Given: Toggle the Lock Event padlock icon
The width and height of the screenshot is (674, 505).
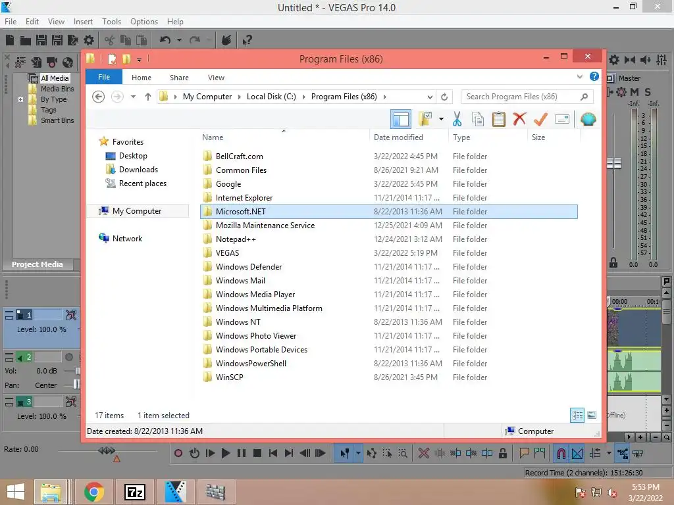Looking at the screenshot, I should pyautogui.click(x=502, y=453).
